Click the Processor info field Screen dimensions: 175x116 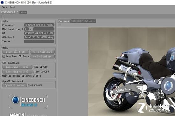point(39,25)
